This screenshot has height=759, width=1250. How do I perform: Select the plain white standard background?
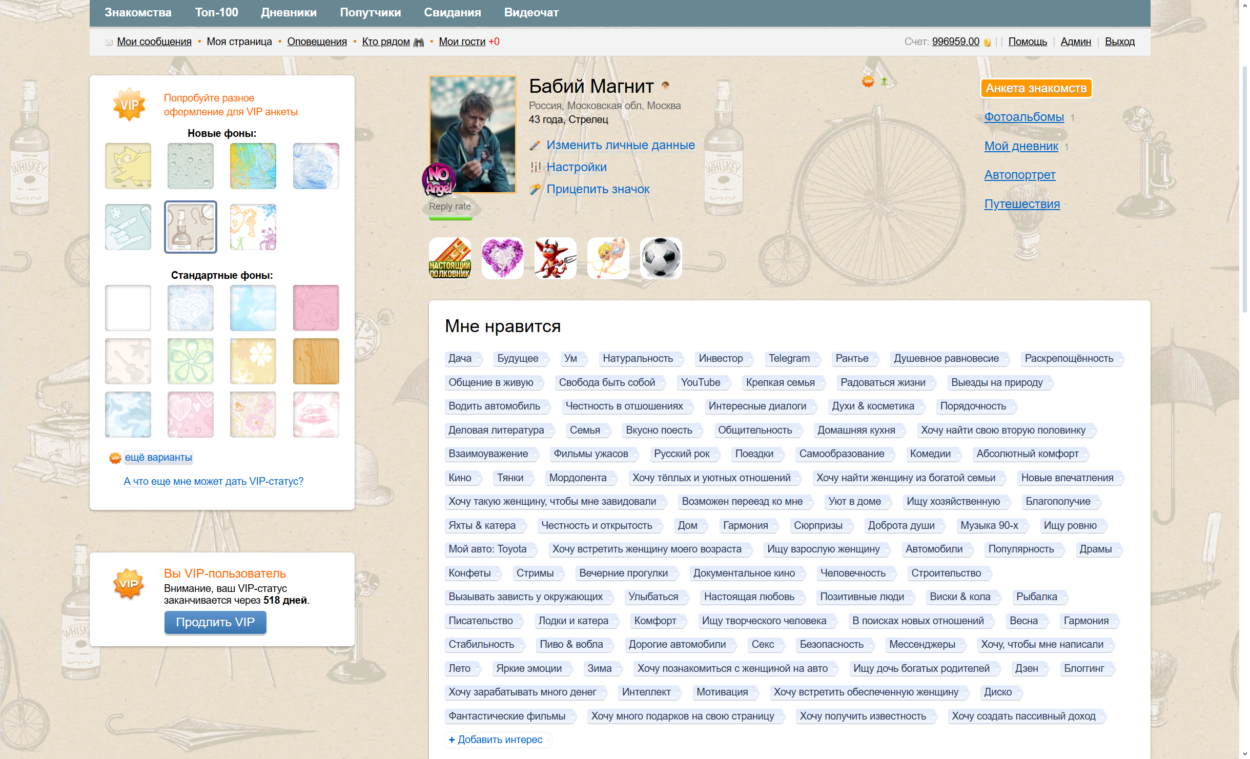pos(128,308)
